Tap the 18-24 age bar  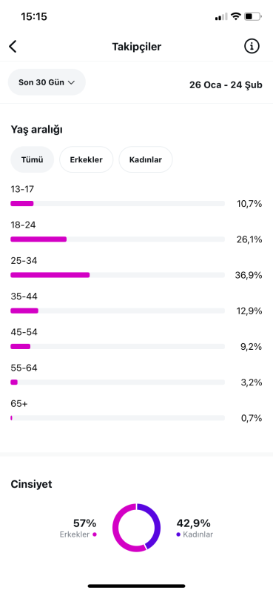point(118,239)
